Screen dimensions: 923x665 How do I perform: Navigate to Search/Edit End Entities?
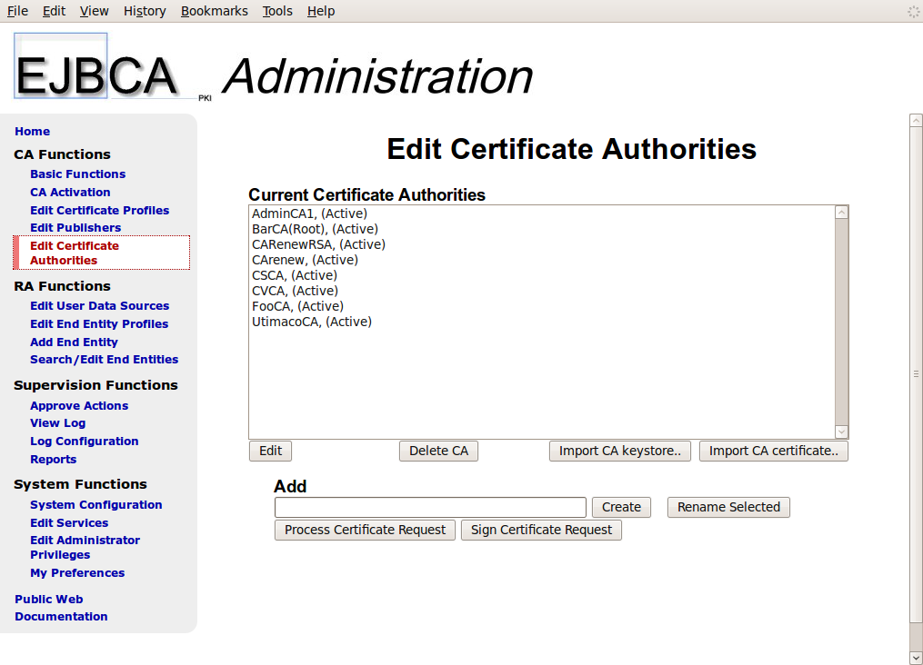pos(104,360)
